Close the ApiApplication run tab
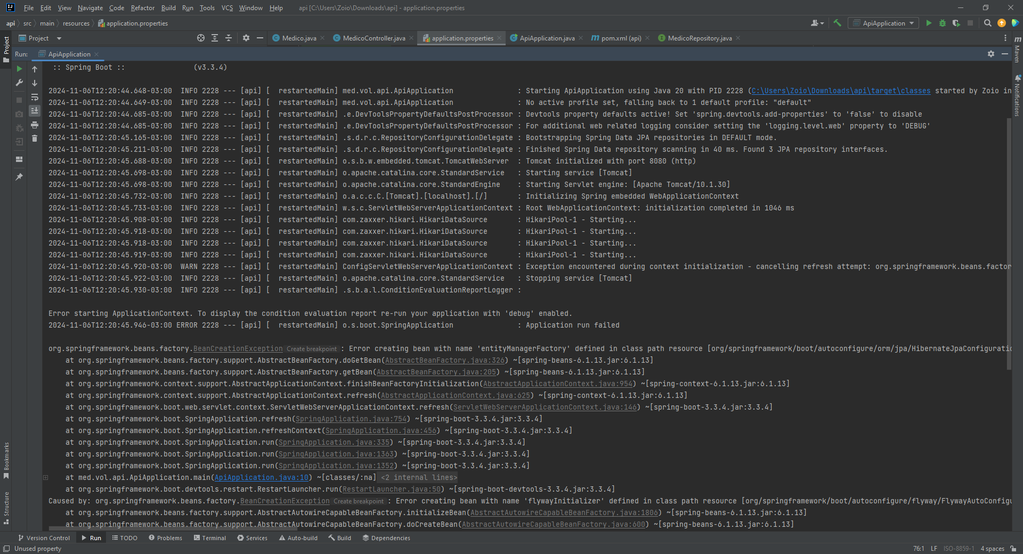 click(x=96, y=54)
